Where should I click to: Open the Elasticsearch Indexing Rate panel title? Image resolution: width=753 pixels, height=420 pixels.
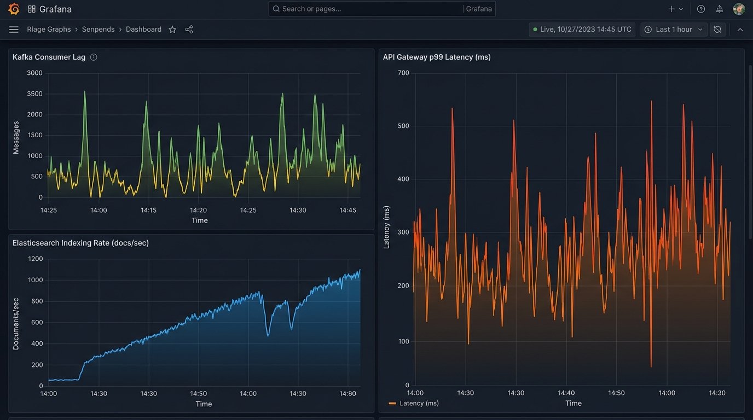[x=80, y=243]
